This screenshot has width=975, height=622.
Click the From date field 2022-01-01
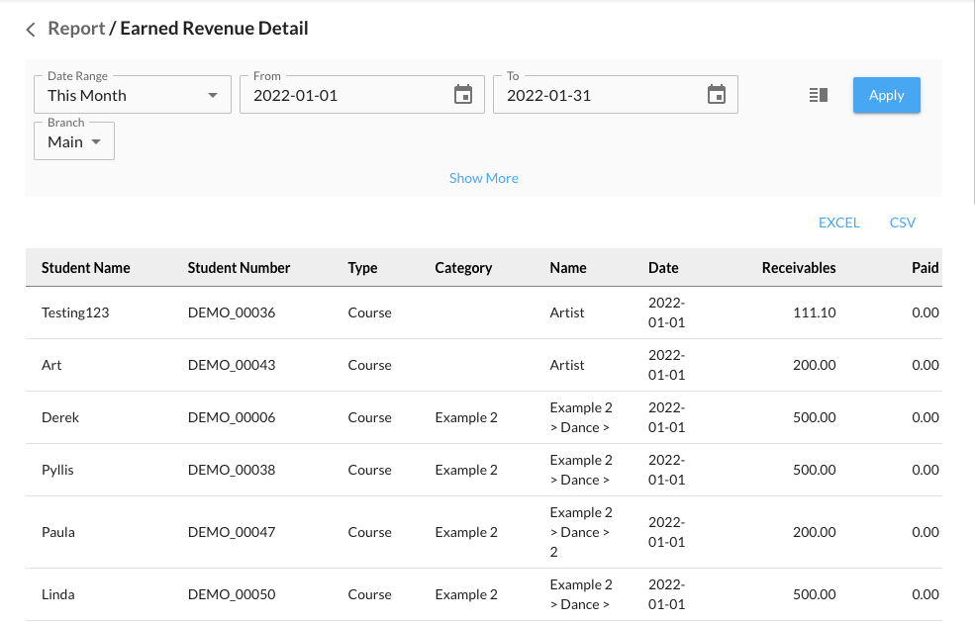[x=346, y=96]
